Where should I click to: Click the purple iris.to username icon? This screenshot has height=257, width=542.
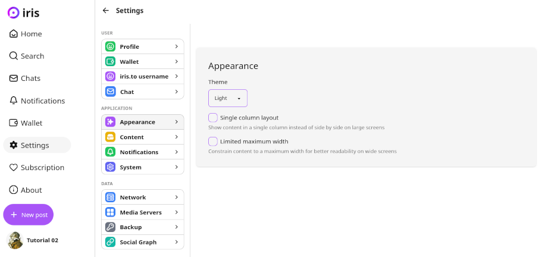click(x=110, y=77)
